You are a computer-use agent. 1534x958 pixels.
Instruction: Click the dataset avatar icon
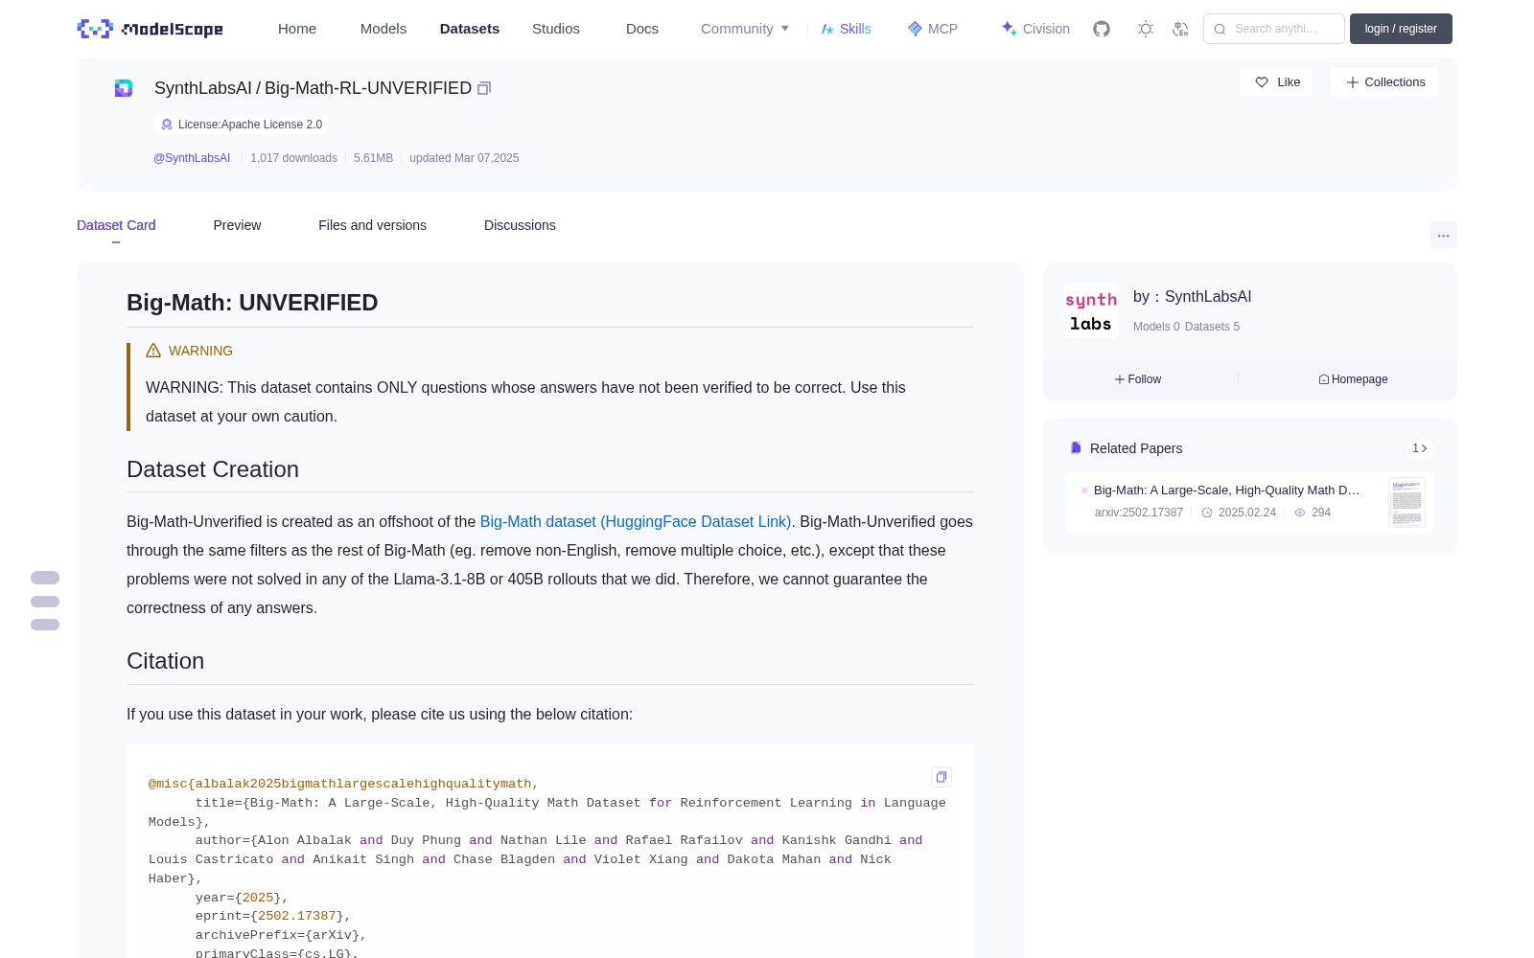(124, 88)
